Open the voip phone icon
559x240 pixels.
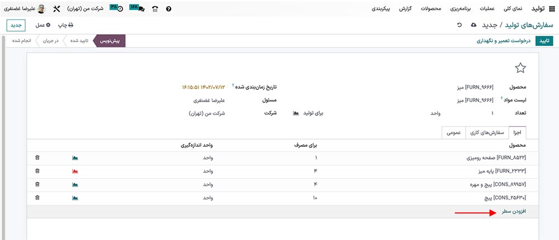(x=155, y=9)
